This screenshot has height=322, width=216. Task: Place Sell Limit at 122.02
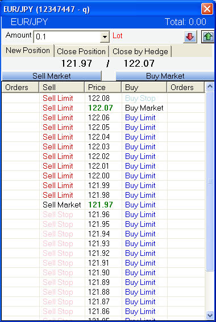click(58, 156)
